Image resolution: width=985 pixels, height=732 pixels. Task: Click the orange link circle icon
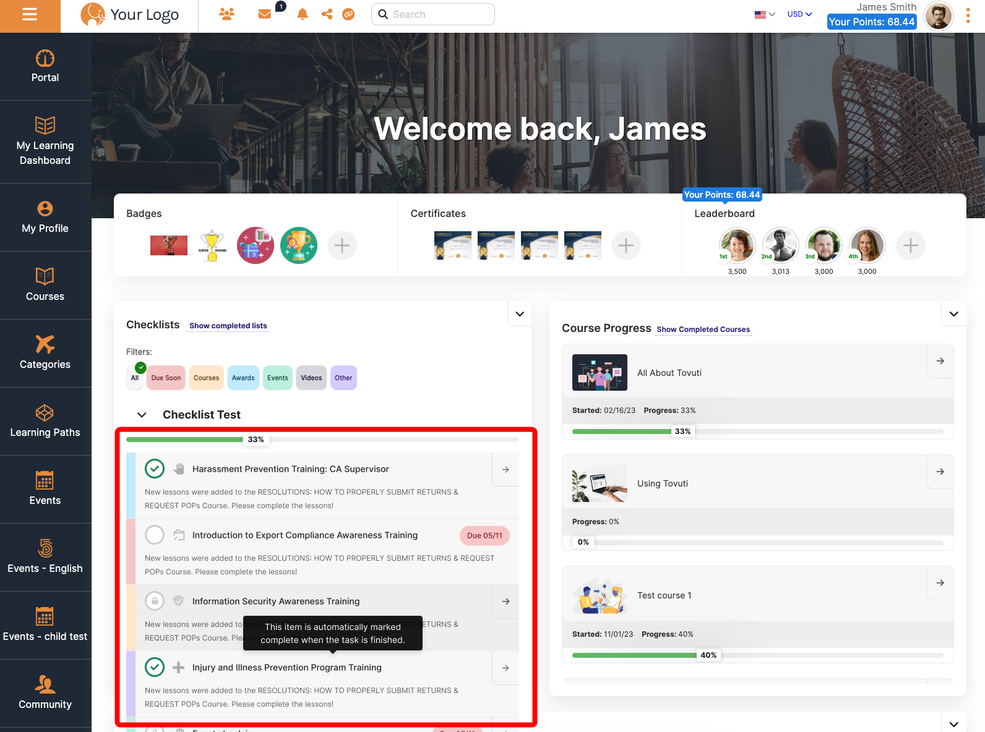(x=348, y=14)
